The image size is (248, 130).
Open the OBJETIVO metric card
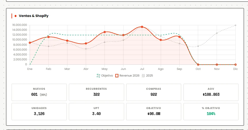click(154, 112)
